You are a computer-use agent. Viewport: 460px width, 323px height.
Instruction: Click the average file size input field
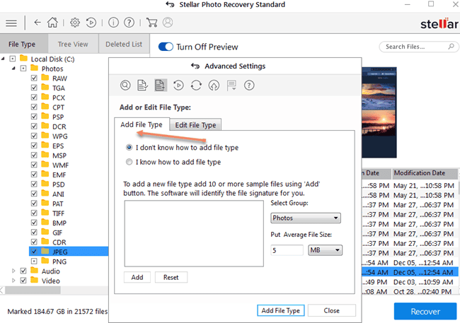[x=287, y=250]
